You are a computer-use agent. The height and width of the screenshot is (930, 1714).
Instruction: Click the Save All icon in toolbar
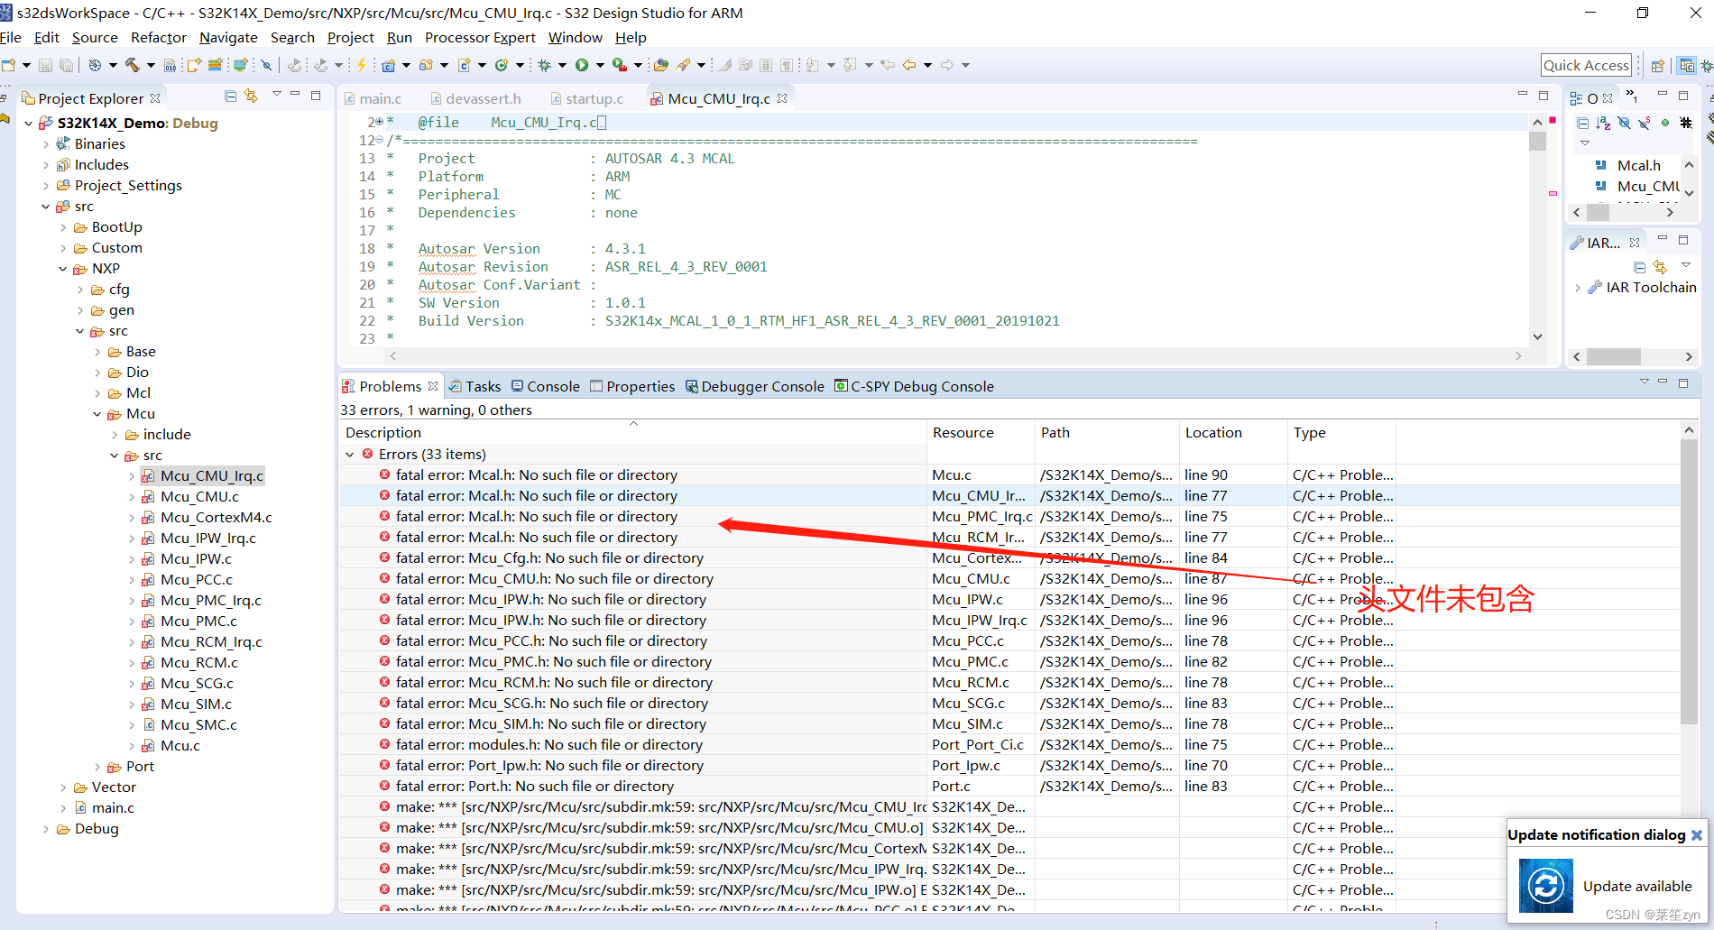point(67,65)
